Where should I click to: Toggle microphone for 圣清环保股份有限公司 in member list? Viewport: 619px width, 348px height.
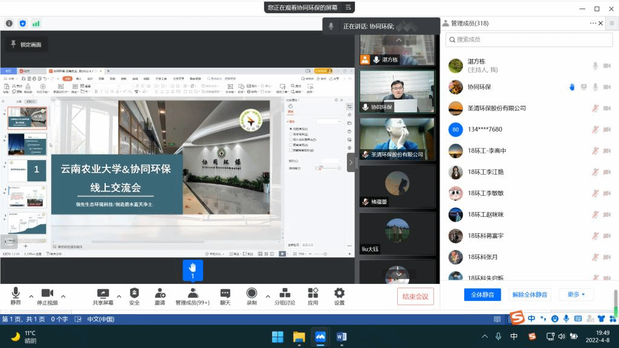[x=595, y=108]
